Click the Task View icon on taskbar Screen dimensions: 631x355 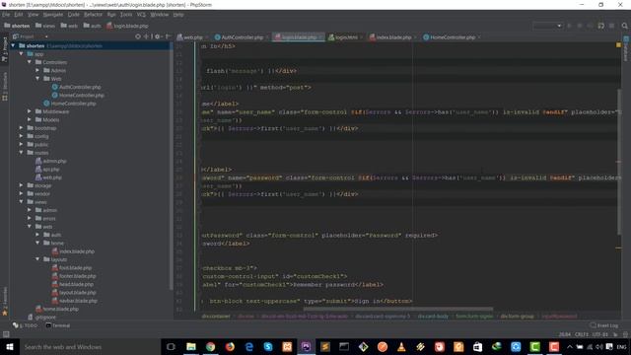click(x=171, y=346)
